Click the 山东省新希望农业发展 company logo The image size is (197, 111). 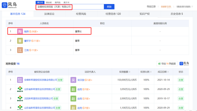point(20,108)
